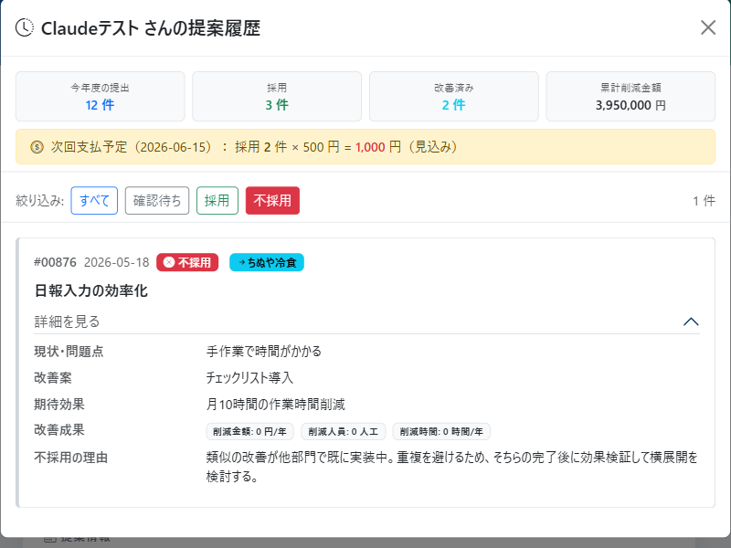This screenshot has width=731, height=548.
Task: Click the 削減時間: 0 時間/年 chip
Action: (441, 431)
